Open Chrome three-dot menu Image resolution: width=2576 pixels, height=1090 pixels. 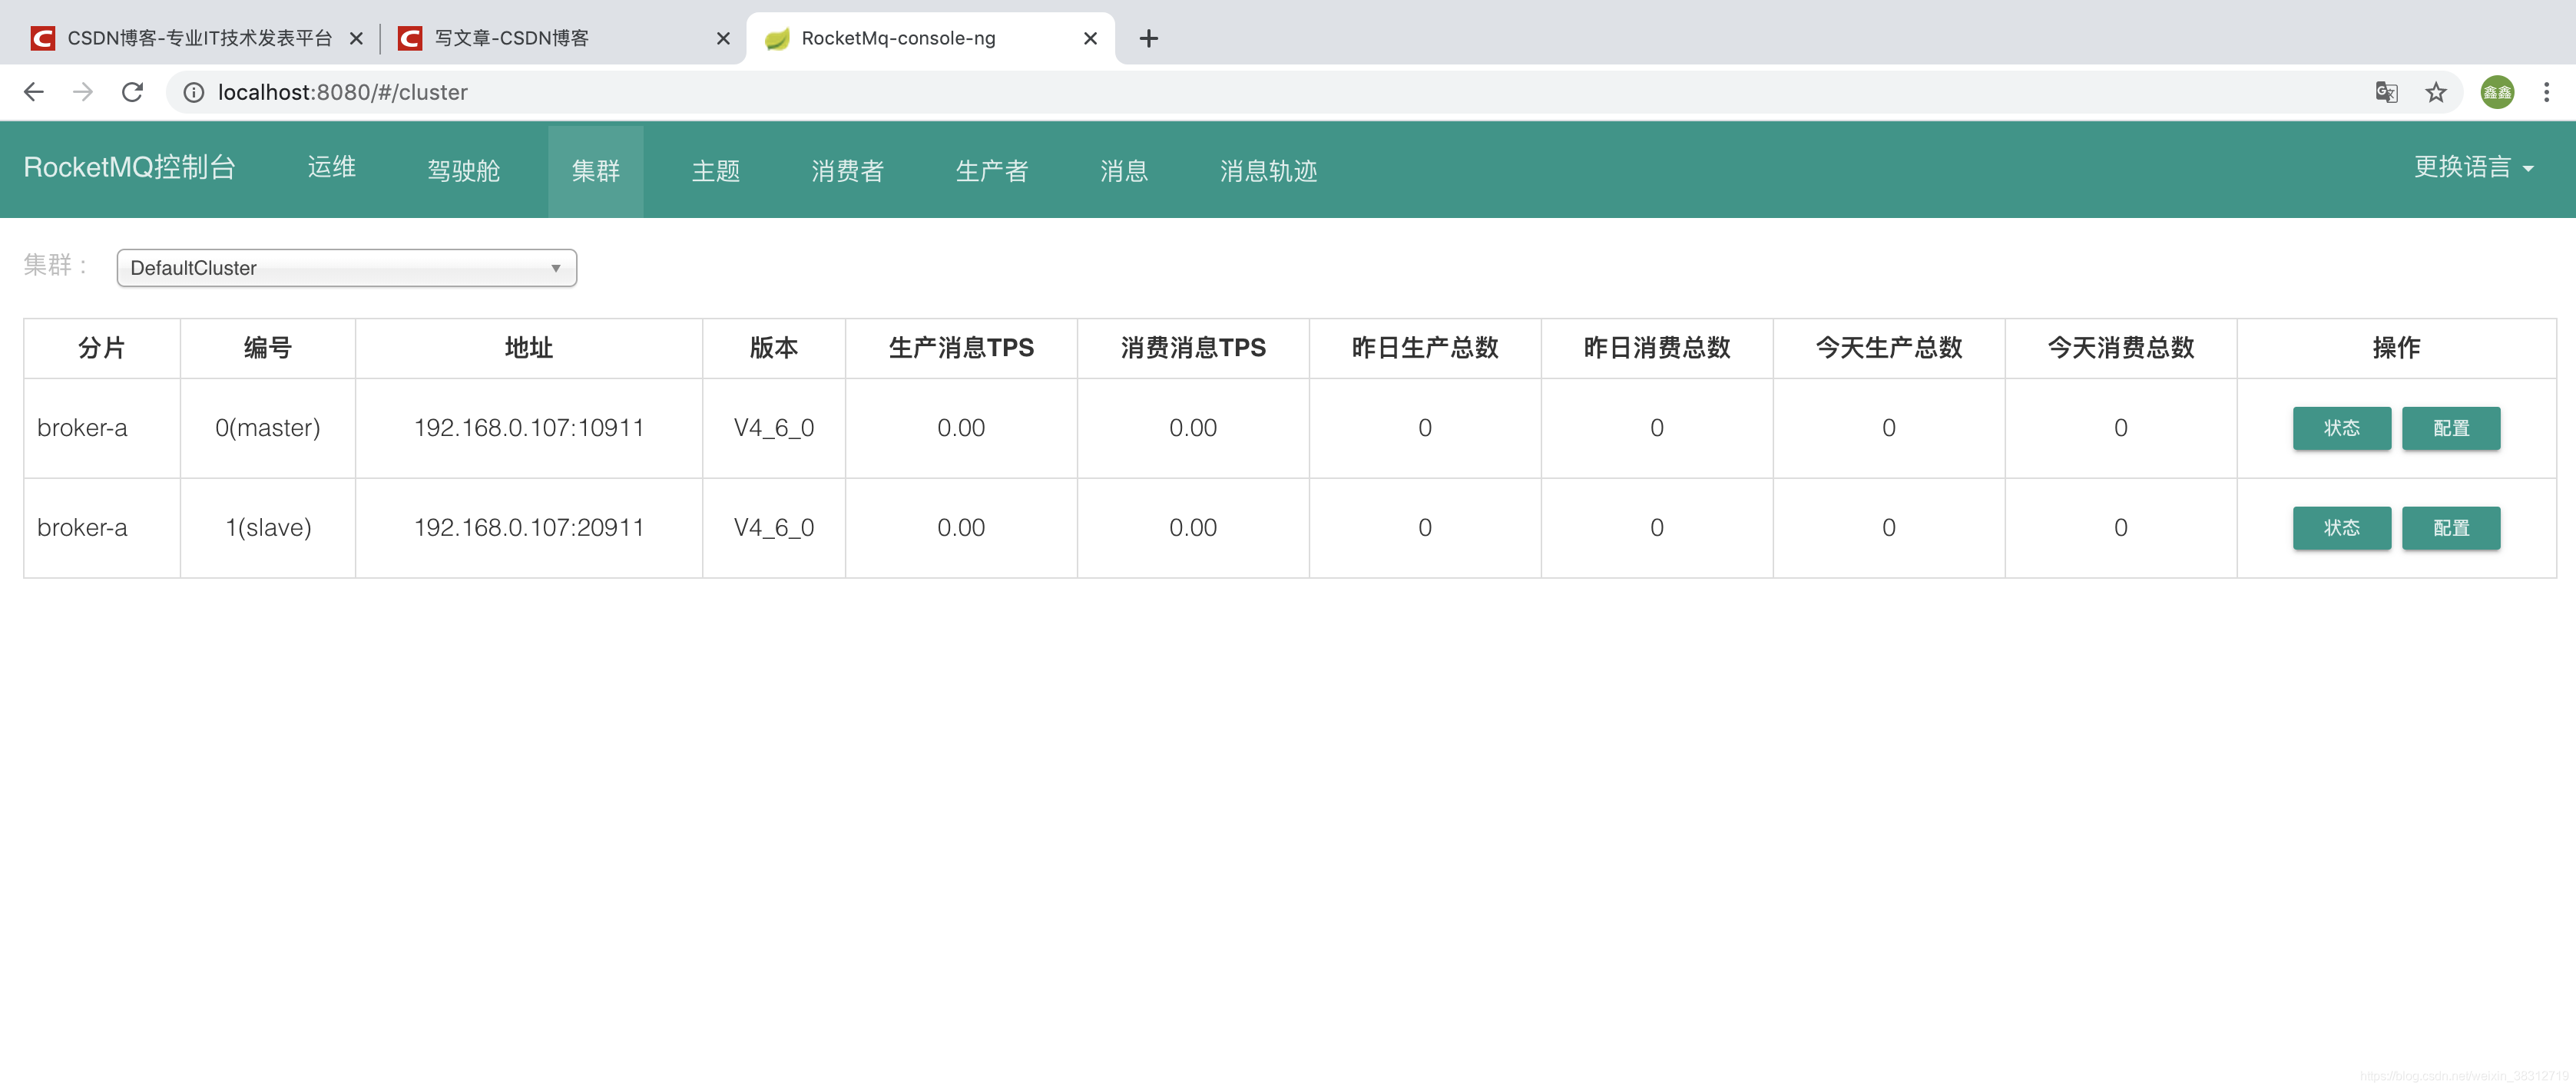click(2546, 92)
